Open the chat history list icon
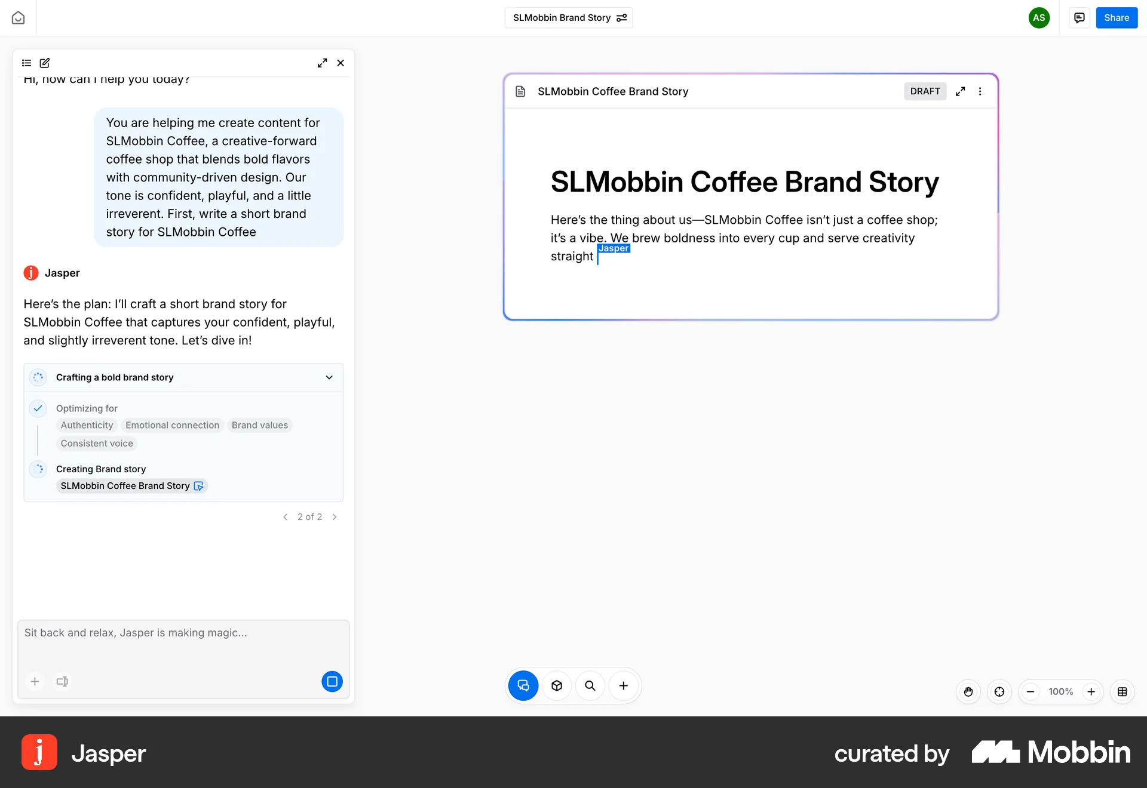The width and height of the screenshot is (1147, 788). pos(26,63)
